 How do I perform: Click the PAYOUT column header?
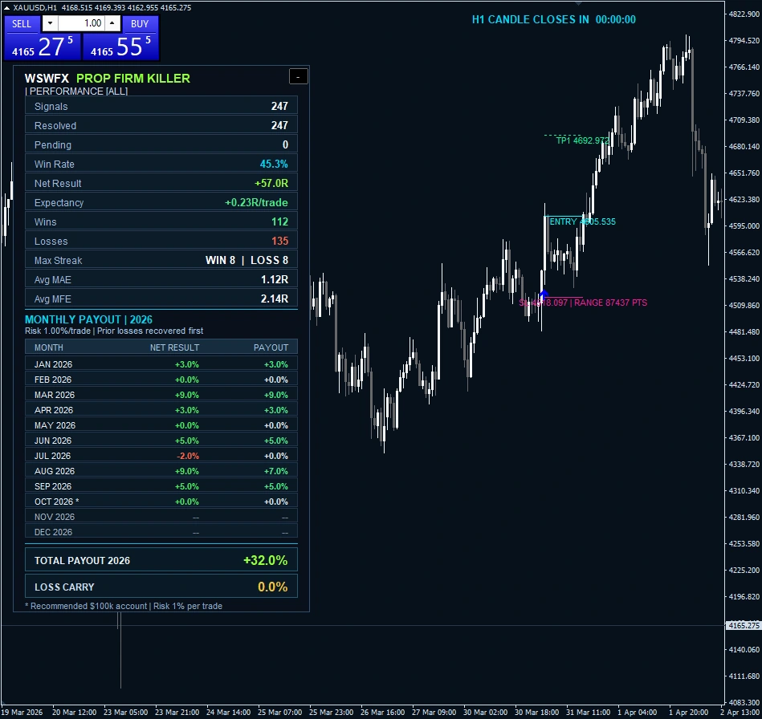(271, 347)
